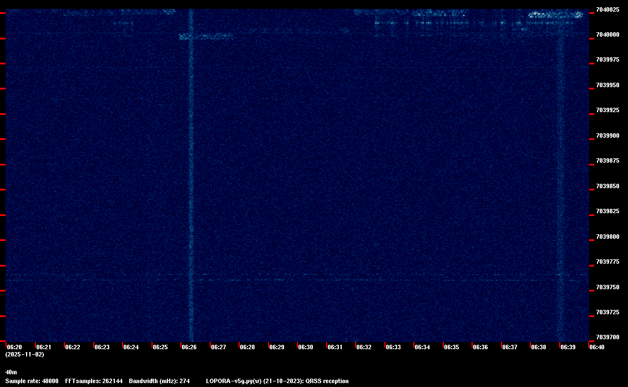Click the 06:28 time label
The width and height of the screenshot is (628, 387).
(247, 347)
